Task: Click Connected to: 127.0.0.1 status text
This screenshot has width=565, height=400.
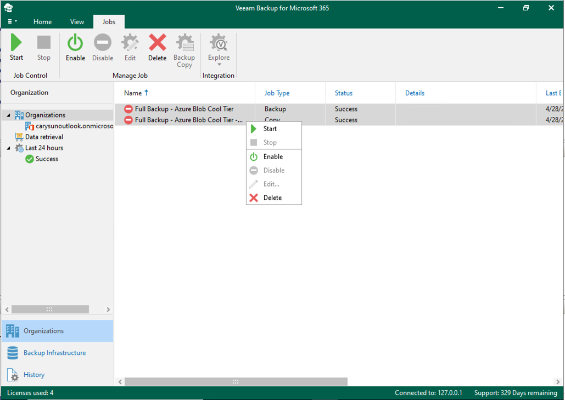Action: coord(428,393)
